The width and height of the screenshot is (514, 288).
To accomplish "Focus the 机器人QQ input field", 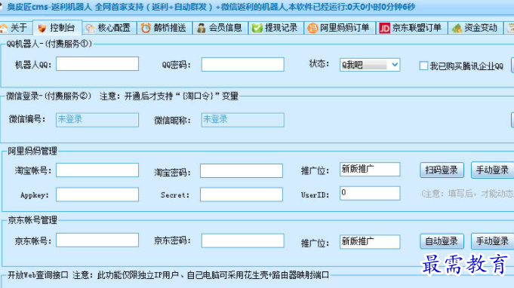I will point(97,63).
